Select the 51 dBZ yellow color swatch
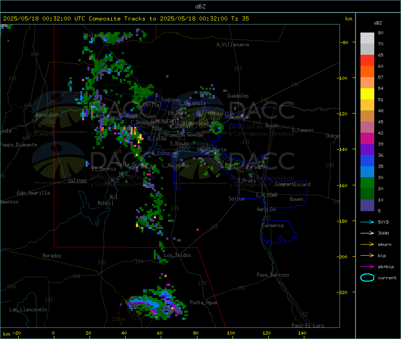The width and height of the screenshot is (401, 339). (367, 94)
